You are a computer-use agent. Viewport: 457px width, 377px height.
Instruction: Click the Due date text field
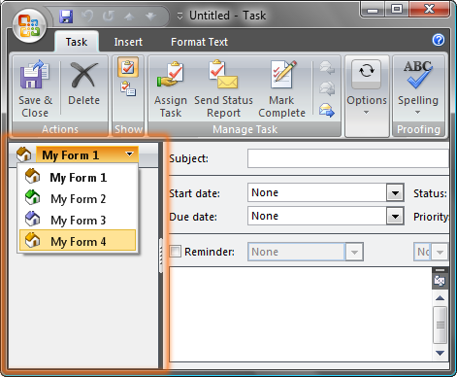(317, 216)
